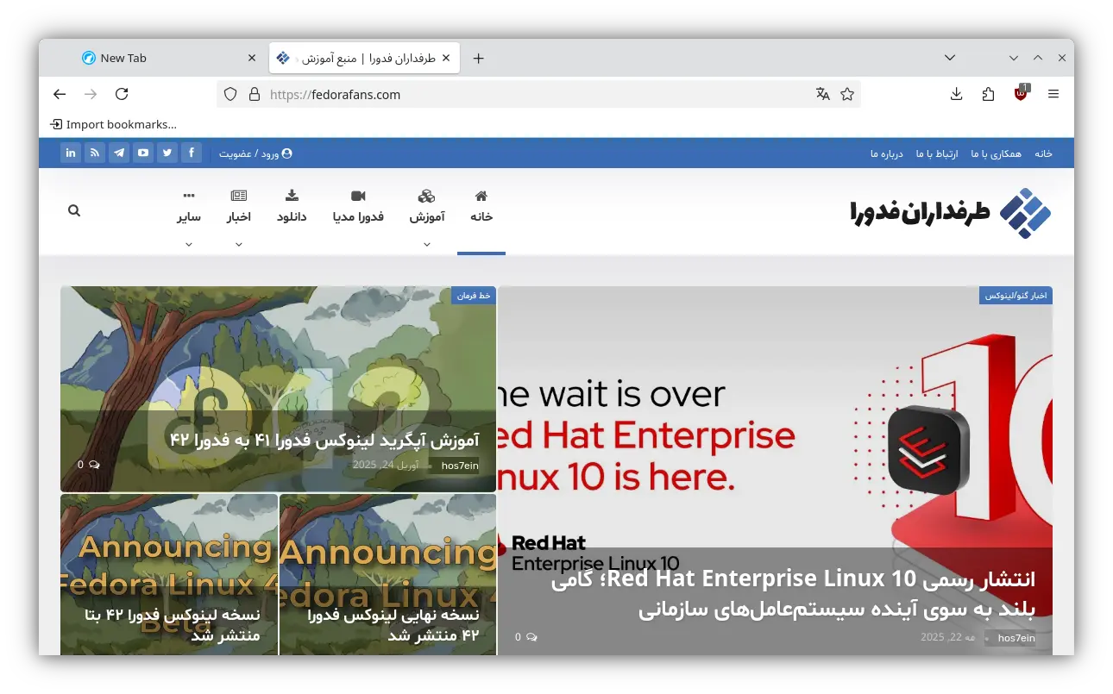Open the Facebook icon link
The height and width of the screenshot is (694, 1113).
[192, 153]
